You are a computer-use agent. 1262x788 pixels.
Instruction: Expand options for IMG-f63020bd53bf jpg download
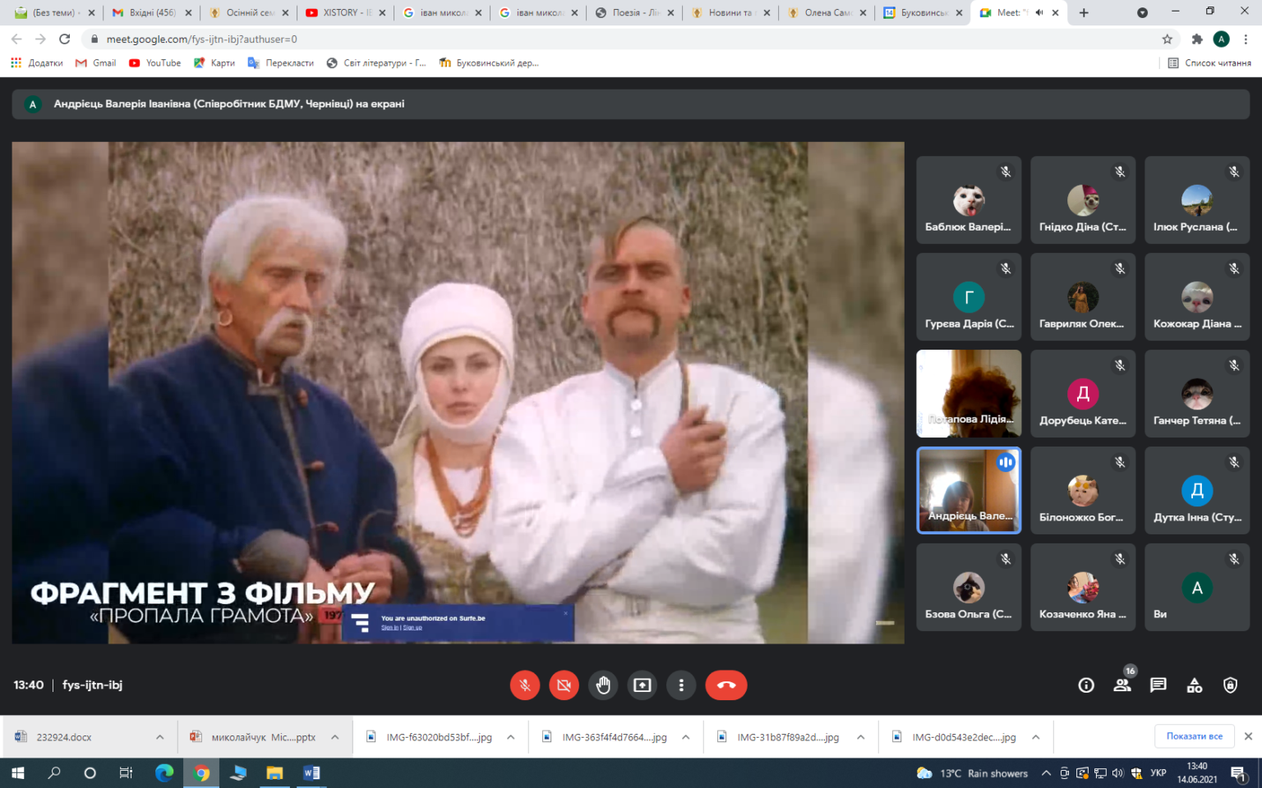point(510,737)
